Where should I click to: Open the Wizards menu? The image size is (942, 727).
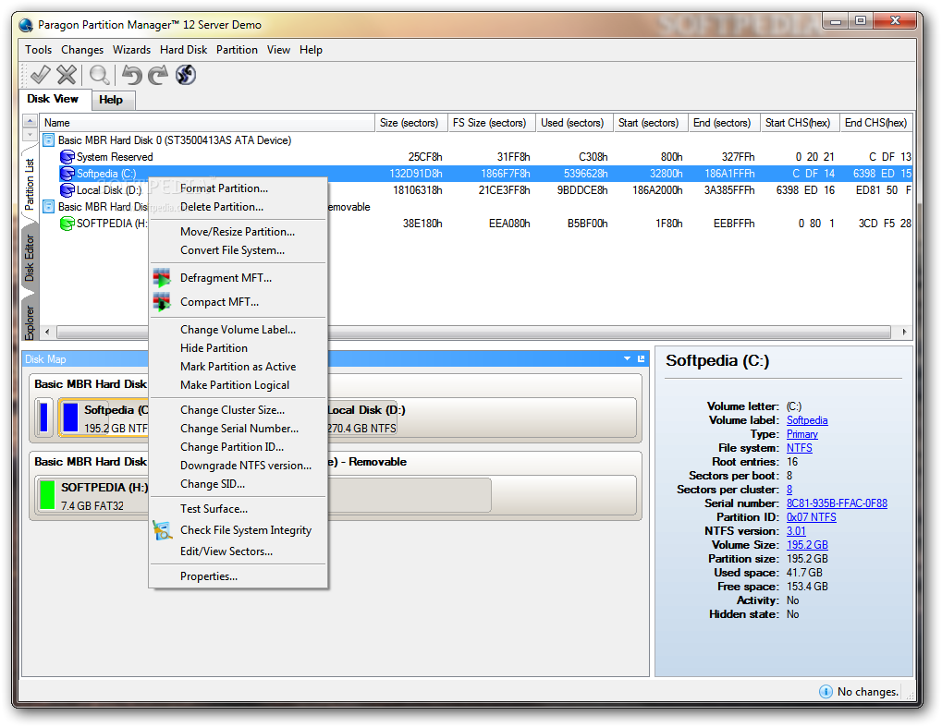coord(131,50)
